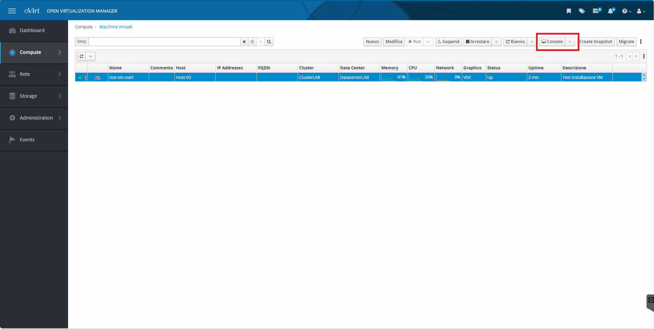Sort by Nome column header

tap(128, 68)
